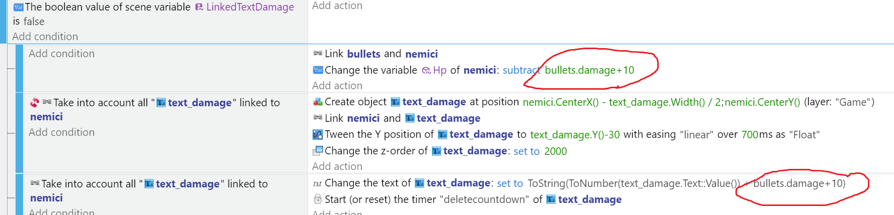Click the Change the text action icon
This screenshot has width=894, height=215.
coord(318,183)
